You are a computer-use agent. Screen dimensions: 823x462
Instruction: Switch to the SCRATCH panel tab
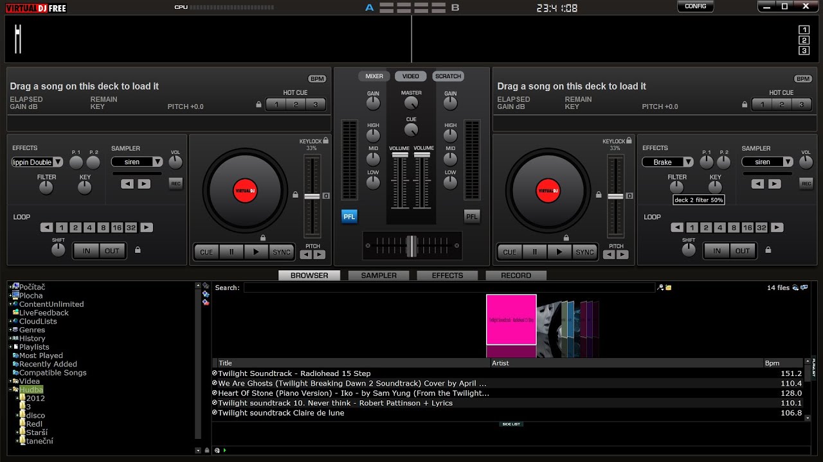[448, 76]
